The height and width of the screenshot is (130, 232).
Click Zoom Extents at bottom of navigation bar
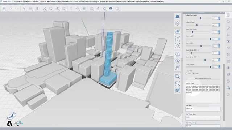[x=177, y=90]
